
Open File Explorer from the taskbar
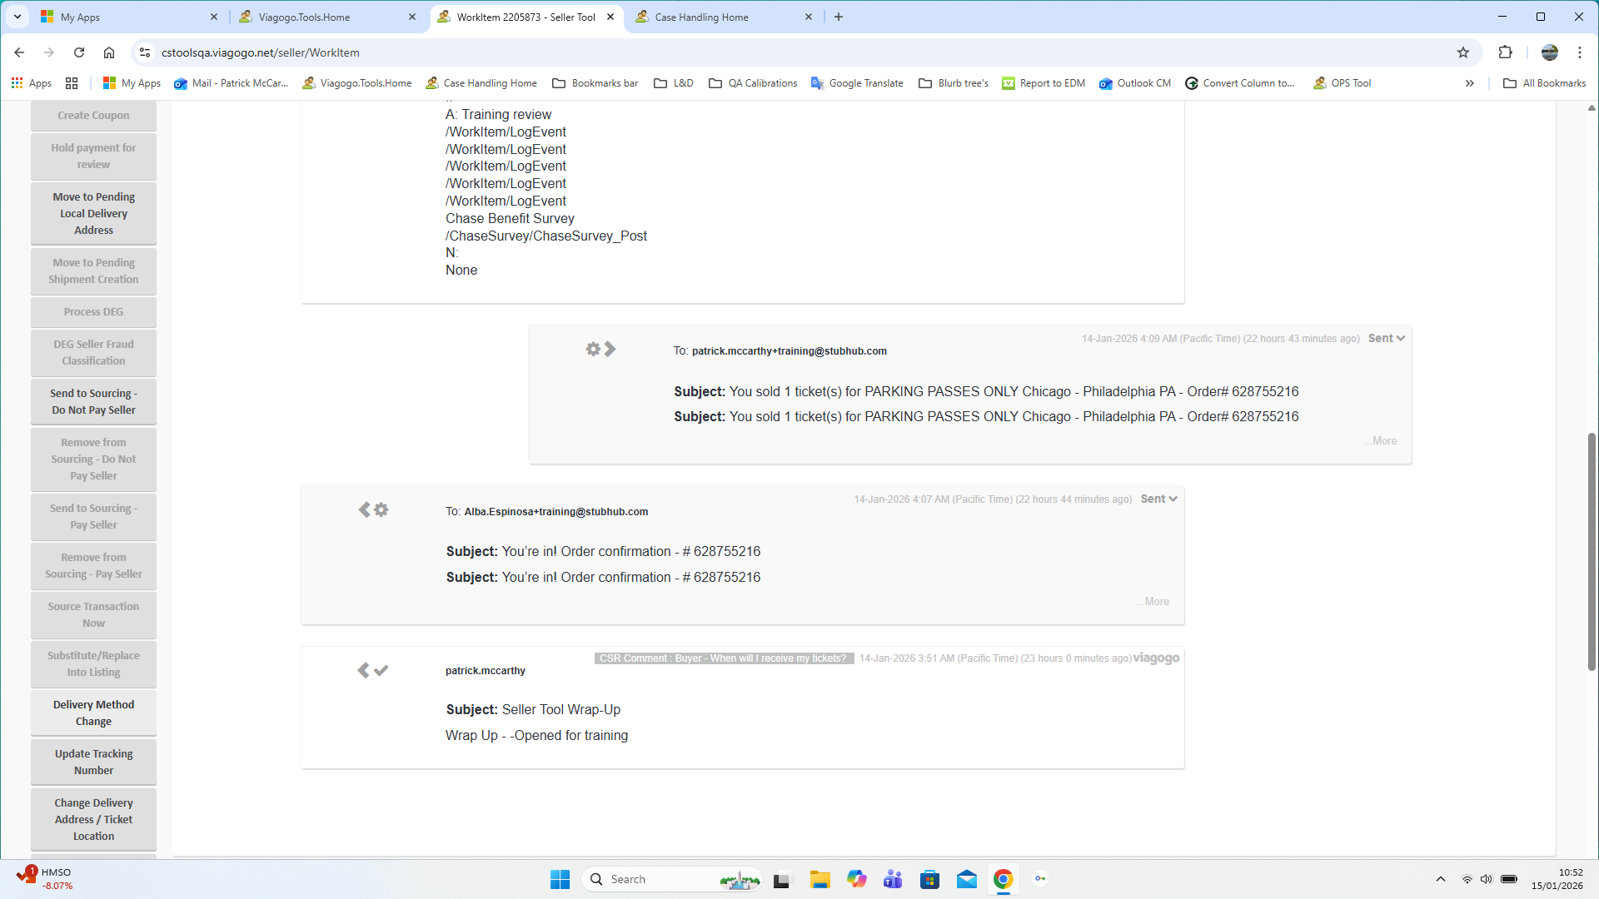(819, 879)
